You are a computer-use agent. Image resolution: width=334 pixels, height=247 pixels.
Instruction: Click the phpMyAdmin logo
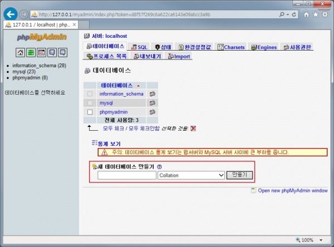pos(42,37)
